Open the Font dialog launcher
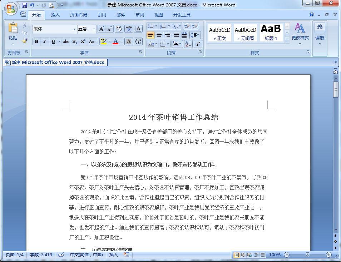 pyautogui.click(x=141, y=52)
